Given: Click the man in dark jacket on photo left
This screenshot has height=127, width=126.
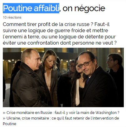Looking at the screenshot, I should [28, 77].
